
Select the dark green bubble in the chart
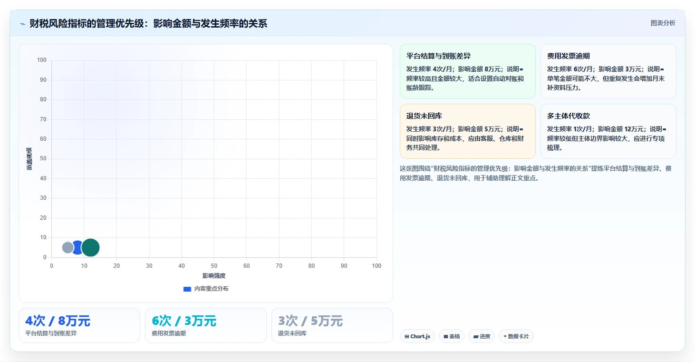[90, 247]
